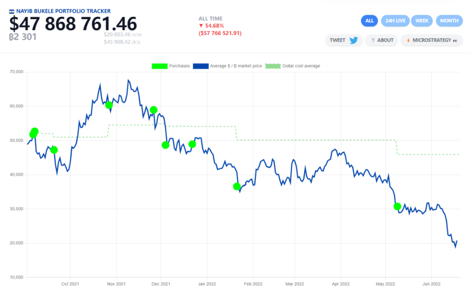Click the El Salvador flag icon
471x300 pixels.
tap(12, 11)
